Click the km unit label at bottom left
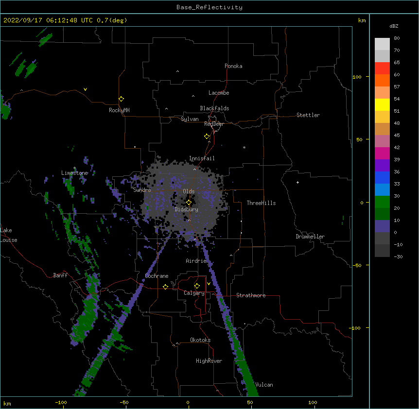419x409 pixels. pos(7,403)
